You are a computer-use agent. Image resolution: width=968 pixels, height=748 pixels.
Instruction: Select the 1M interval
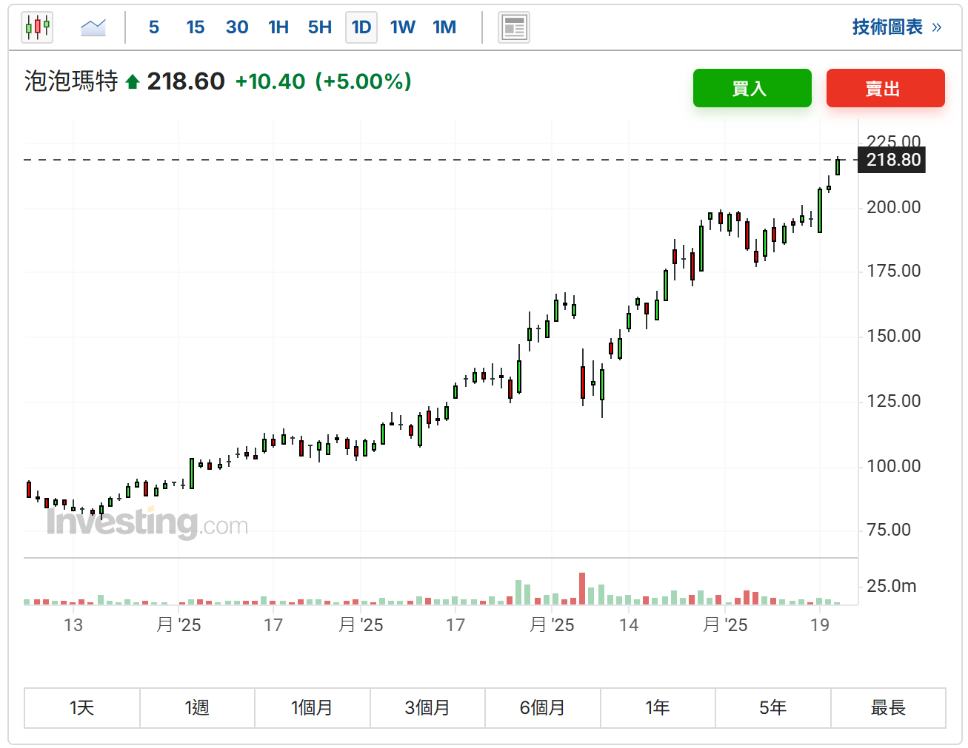[x=444, y=27]
